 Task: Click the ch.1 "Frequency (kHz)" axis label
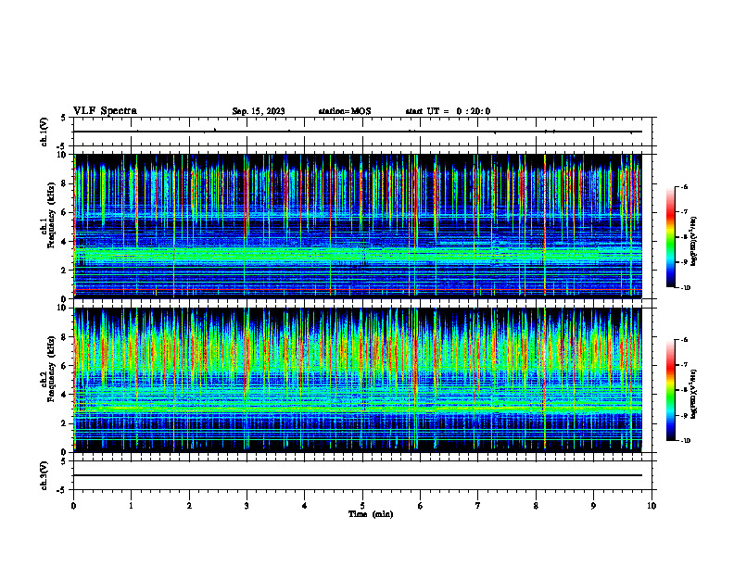point(51,215)
